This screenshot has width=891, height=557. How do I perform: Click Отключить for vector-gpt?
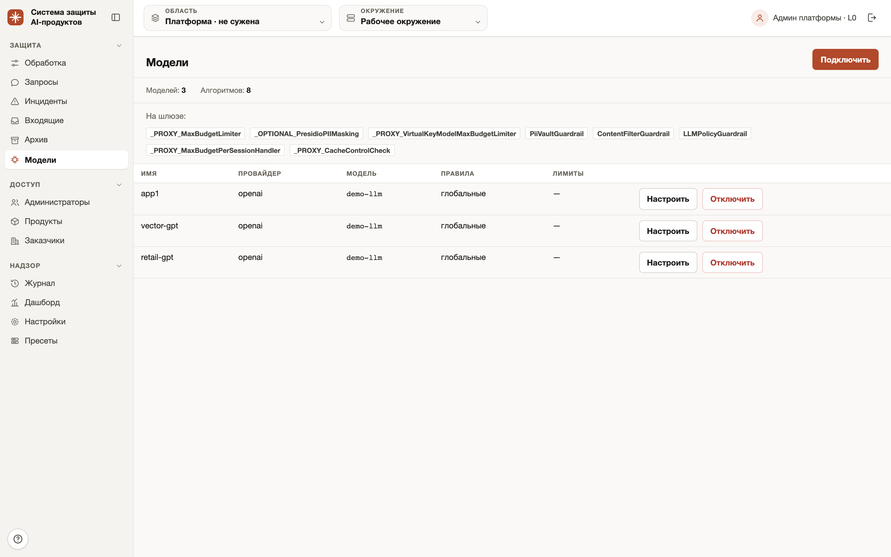732,231
